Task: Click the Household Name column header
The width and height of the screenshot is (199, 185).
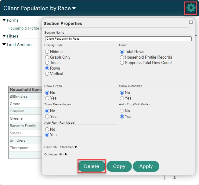Action: (x=25, y=89)
